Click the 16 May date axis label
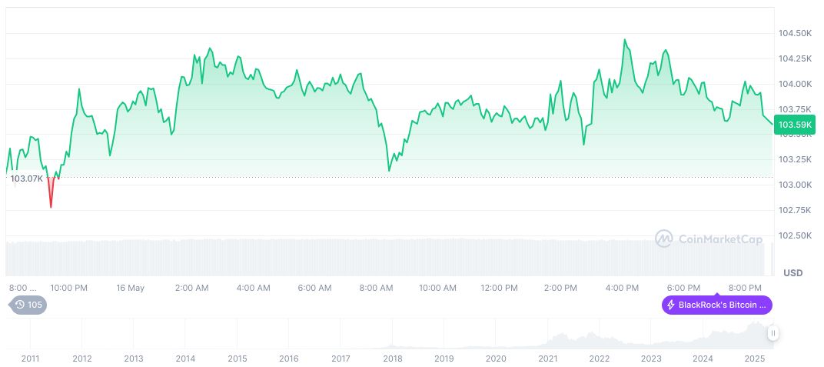This screenshot has width=824, height=367. coord(130,288)
